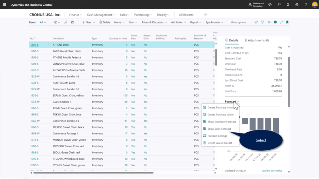The height and width of the screenshot is (179, 319).
Task: Open the filter funnel icon
Action: [x=263, y=22]
